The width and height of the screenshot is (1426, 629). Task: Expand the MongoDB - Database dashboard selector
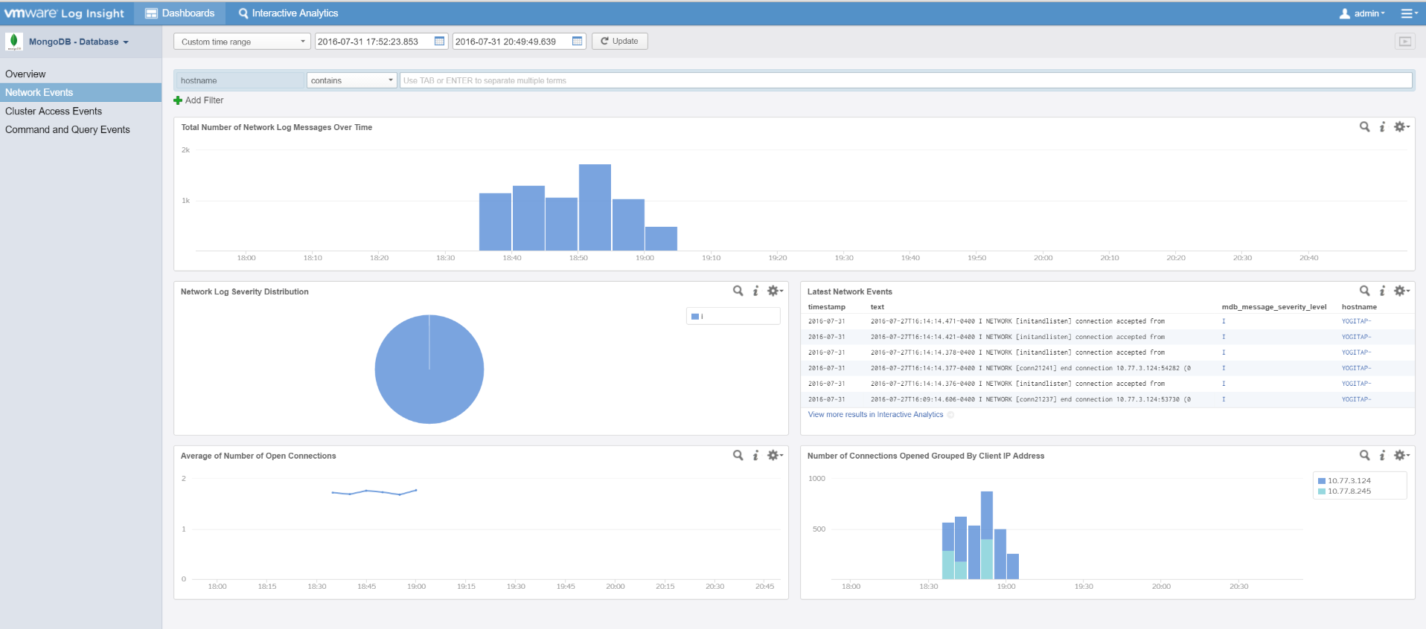point(79,42)
